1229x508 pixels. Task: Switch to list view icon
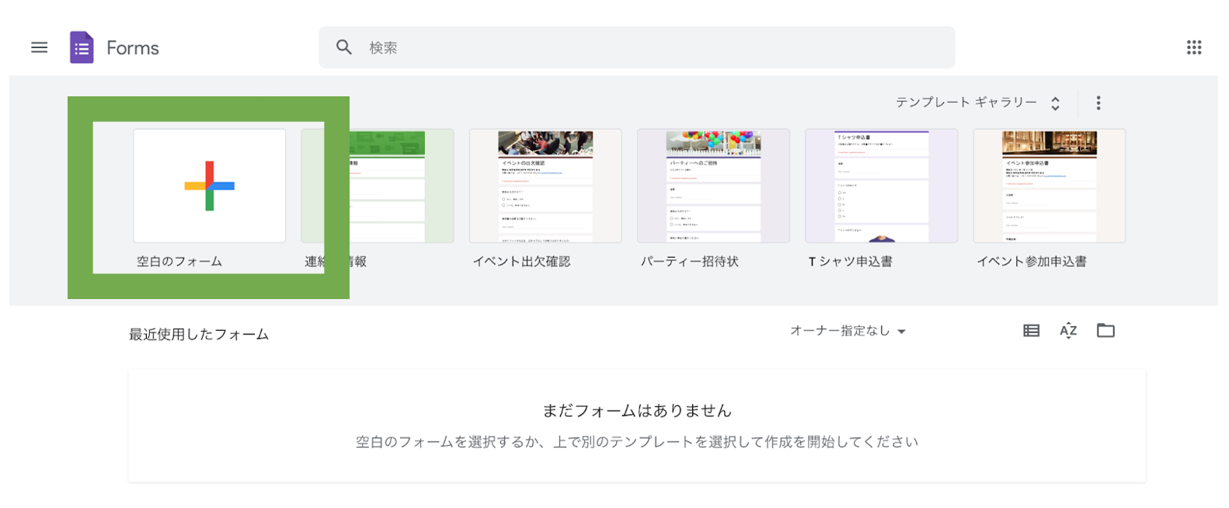pos(1031,331)
